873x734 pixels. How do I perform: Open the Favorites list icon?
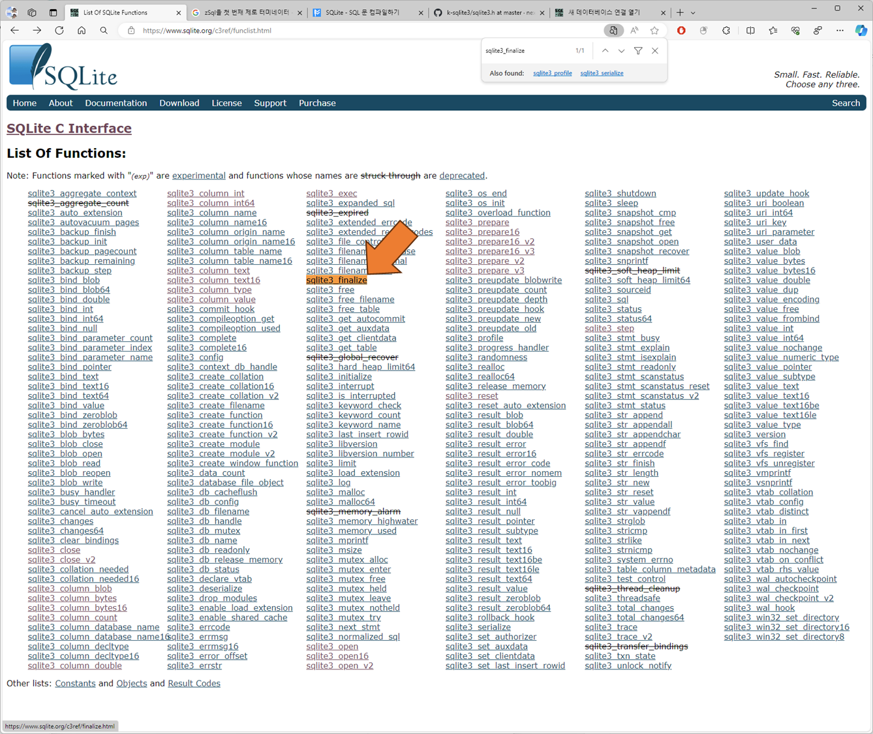click(773, 31)
